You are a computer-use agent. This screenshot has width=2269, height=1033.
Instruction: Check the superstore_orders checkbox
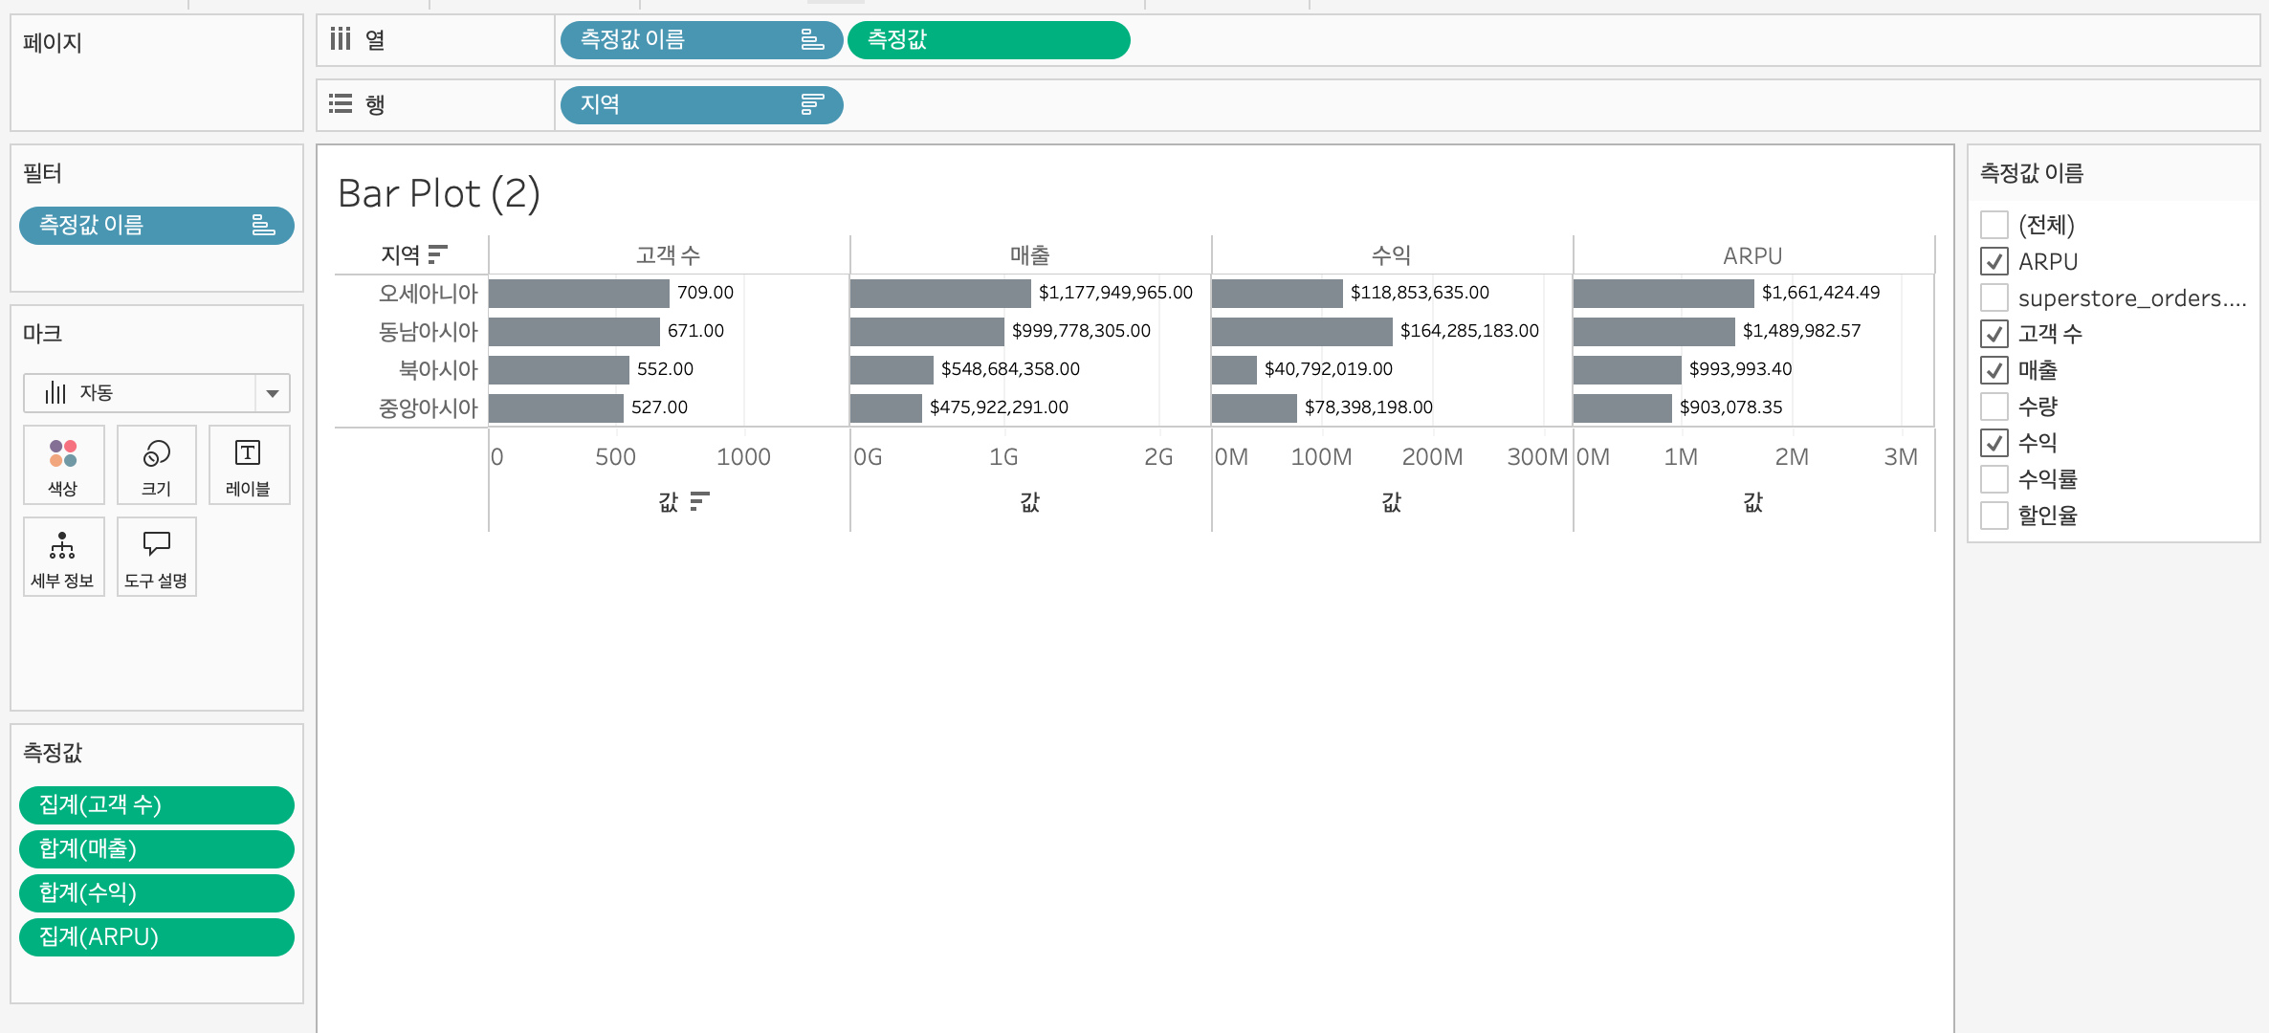click(x=1994, y=297)
